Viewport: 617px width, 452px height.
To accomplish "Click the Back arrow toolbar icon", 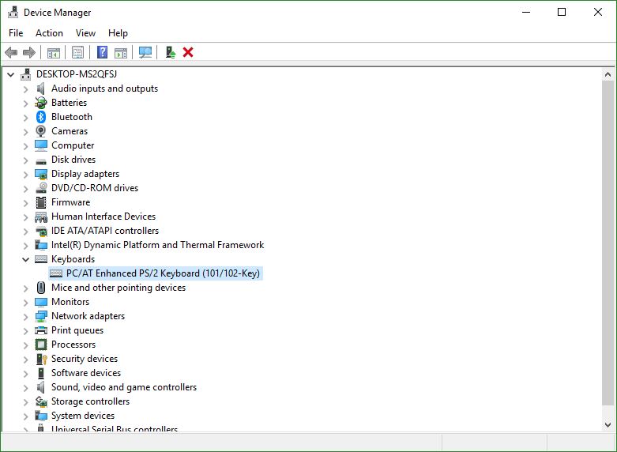I will click(11, 52).
